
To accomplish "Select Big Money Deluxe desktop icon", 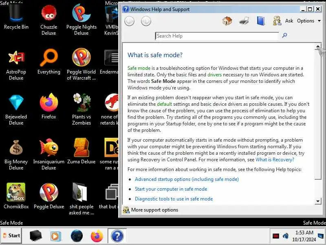I will coord(16,155).
